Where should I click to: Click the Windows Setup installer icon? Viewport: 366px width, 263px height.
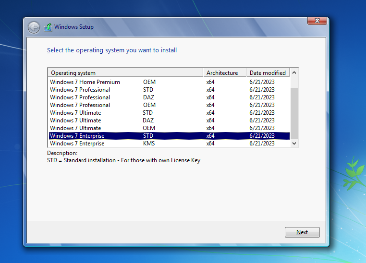(48, 27)
